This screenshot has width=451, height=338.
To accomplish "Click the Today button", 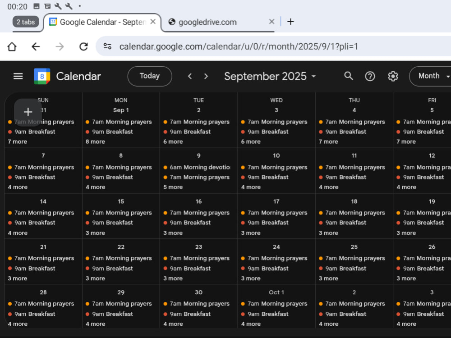I will [150, 76].
